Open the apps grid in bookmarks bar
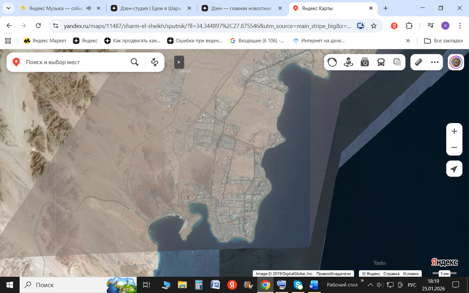Image resolution: width=469 pixels, height=293 pixels. 8,41
